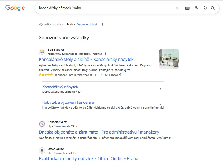Screen dimensions: 223x163
Task: Open search by image camera icon
Action: click(x=204, y=8)
